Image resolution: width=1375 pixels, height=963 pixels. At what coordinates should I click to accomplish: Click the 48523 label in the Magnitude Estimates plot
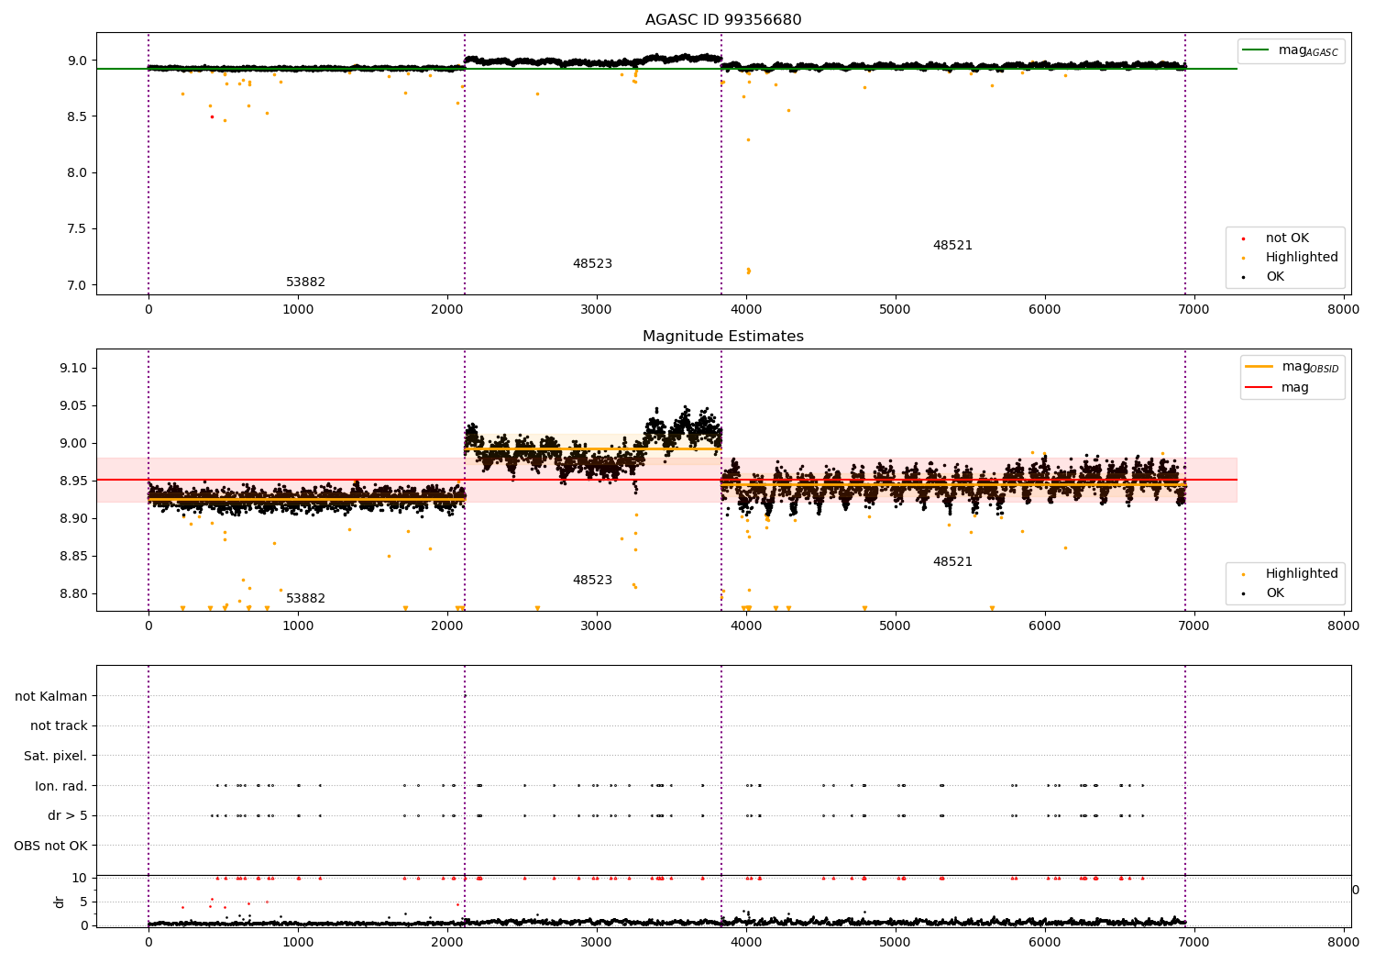point(592,581)
